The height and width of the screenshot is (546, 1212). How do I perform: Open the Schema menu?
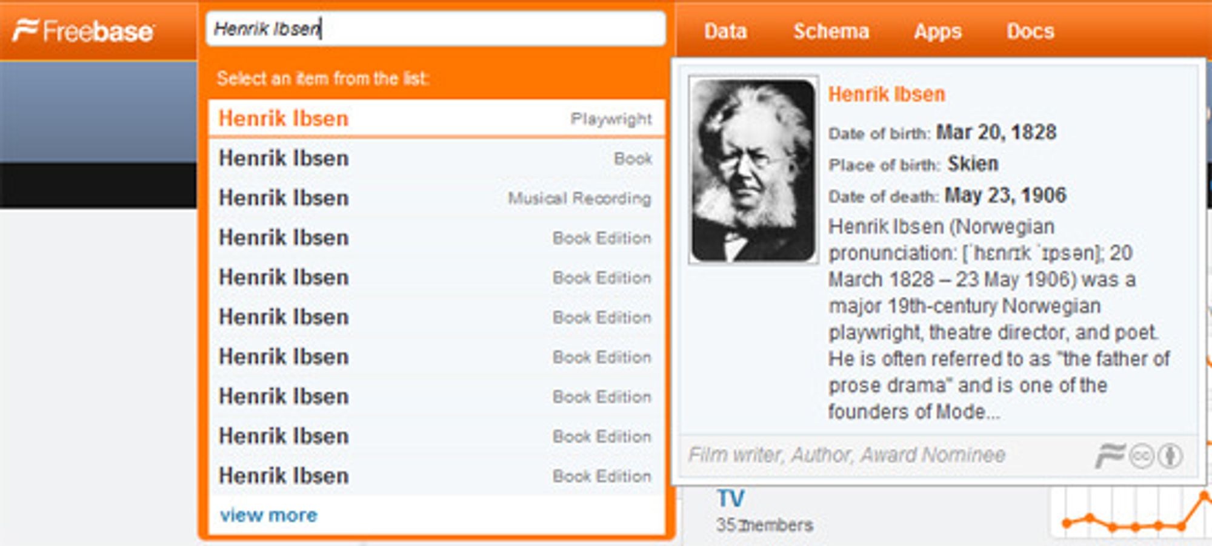[x=831, y=31]
